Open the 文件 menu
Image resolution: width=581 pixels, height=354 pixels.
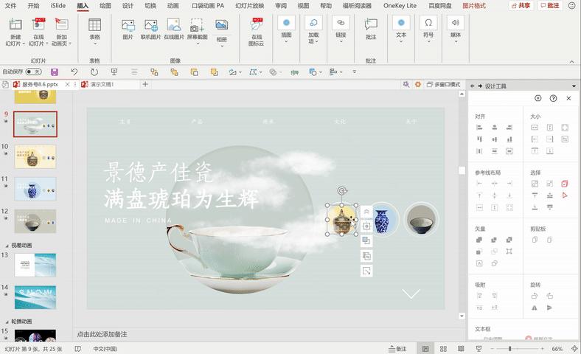click(10, 6)
